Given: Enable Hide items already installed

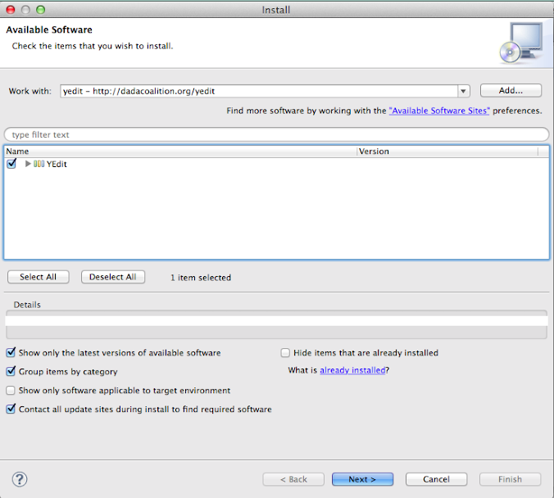Looking at the screenshot, I should coord(285,353).
